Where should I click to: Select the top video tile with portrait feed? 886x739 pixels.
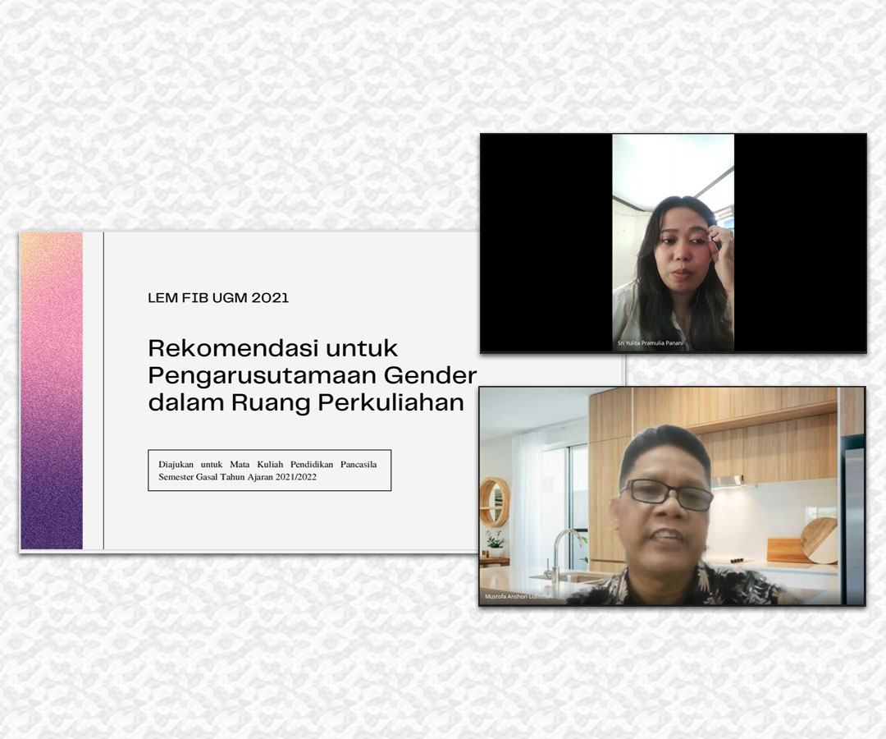pos(673,243)
